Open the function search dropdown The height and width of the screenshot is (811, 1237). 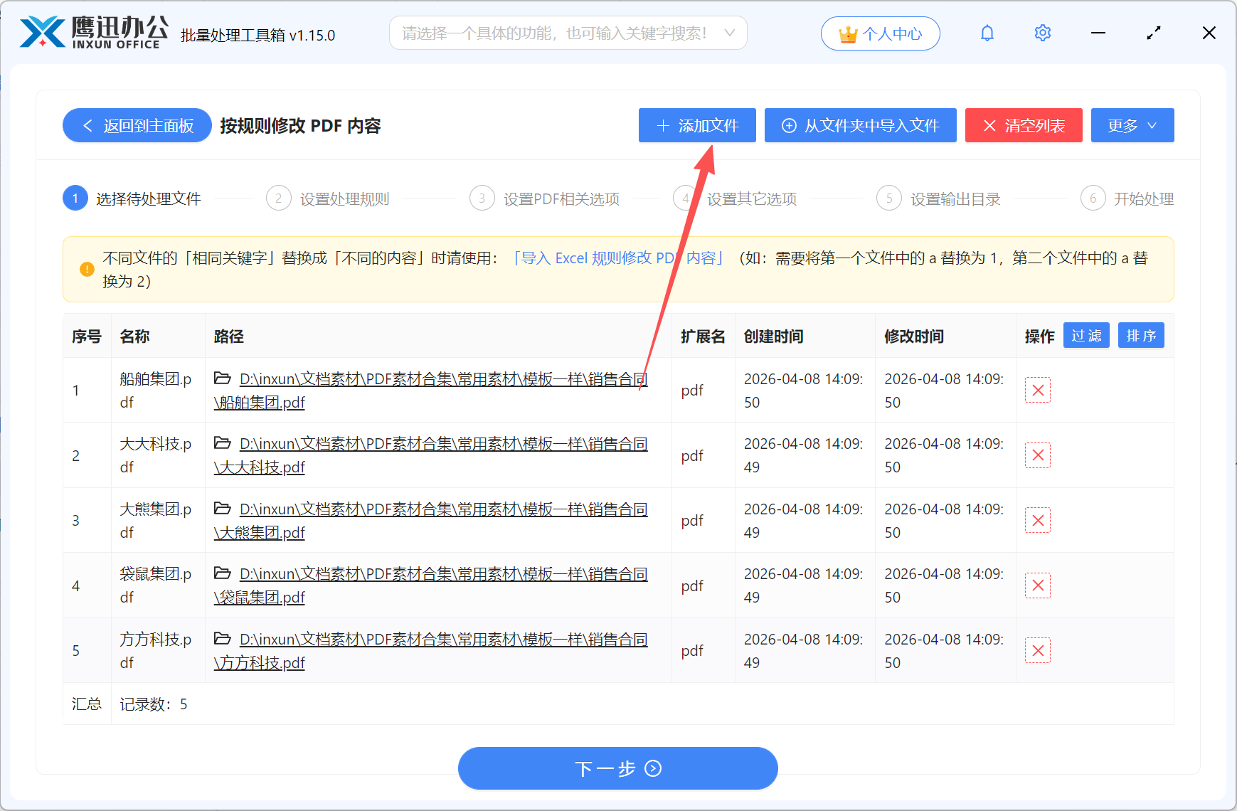[x=567, y=33]
